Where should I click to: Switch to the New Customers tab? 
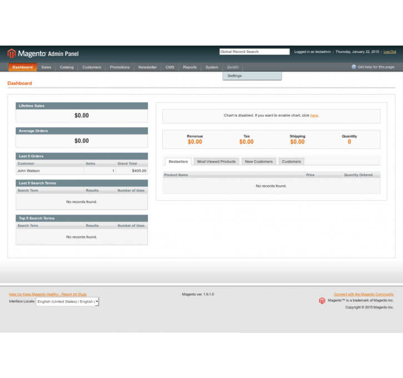[259, 161]
